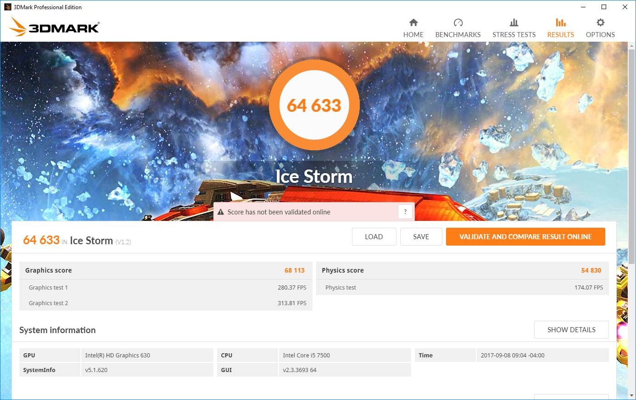Click the warning triangle icon beside validation message
636x400 pixels.
(221, 212)
